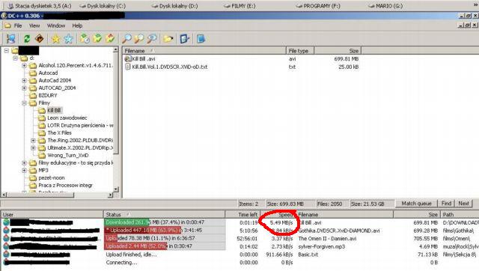Screen dimensions: 479x271
Task: Select the Wrong_Turn_XviD folder
Action: (x=68, y=156)
